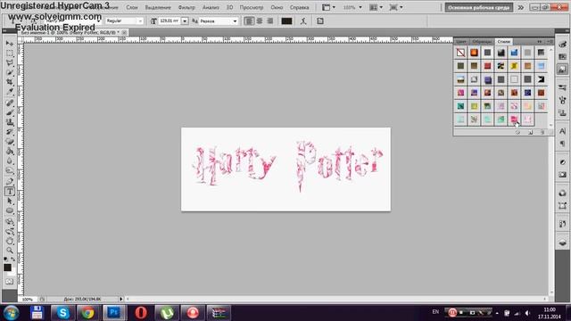The width and height of the screenshot is (571, 321).
Task: Click Create New Style icon in Styles panel
Action: (x=530, y=133)
